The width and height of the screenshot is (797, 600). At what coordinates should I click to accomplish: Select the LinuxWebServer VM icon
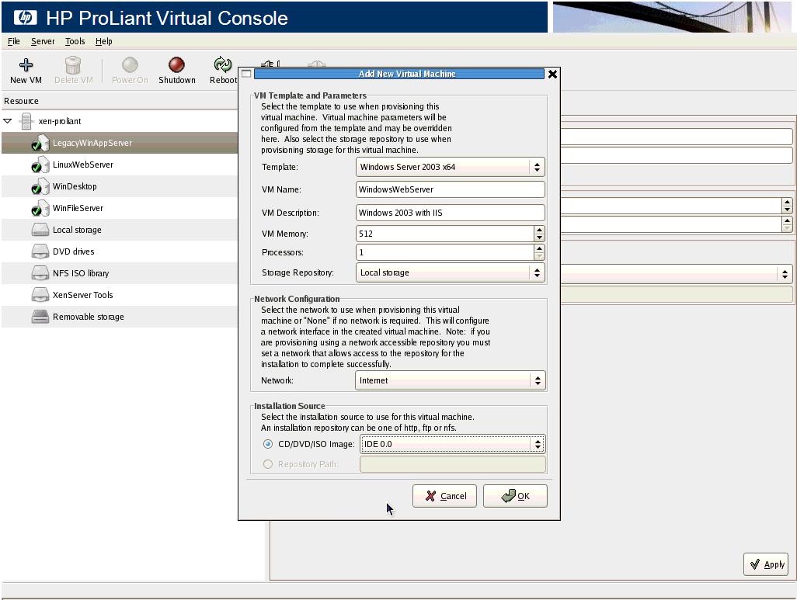pos(40,165)
